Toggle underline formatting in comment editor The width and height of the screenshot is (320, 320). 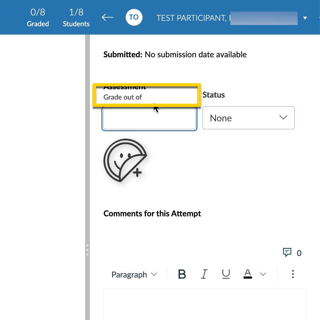(x=226, y=274)
